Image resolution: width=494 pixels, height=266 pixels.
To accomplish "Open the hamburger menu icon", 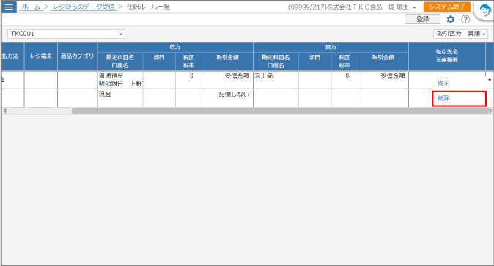I will click(9, 7).
